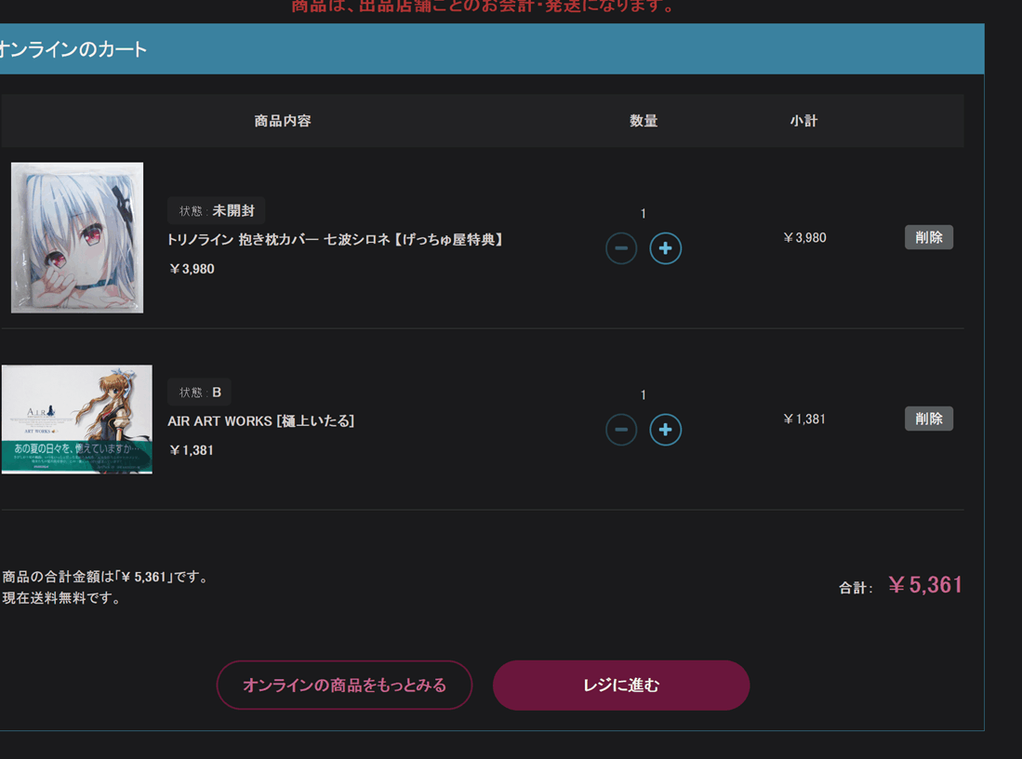
Task: Click the 未開封 condition badge
Action: click(217, 211)
